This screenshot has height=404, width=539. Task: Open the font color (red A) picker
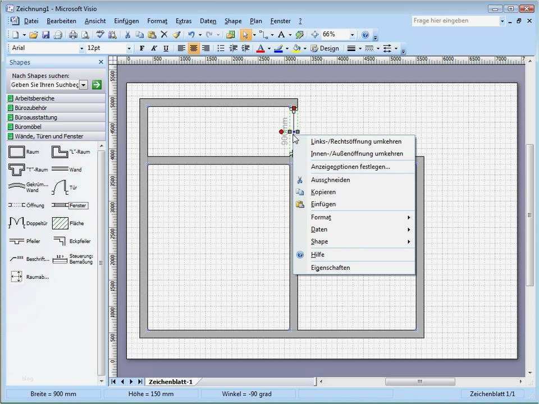tap(261, 48)
